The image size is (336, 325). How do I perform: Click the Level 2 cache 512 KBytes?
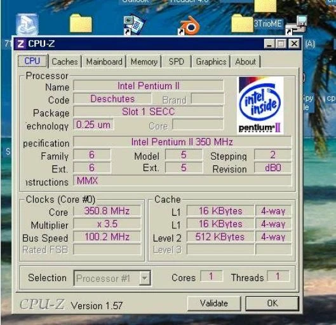coord(220,237)
